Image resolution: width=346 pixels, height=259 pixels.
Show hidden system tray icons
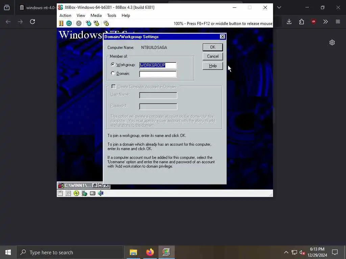click(286, 252)
